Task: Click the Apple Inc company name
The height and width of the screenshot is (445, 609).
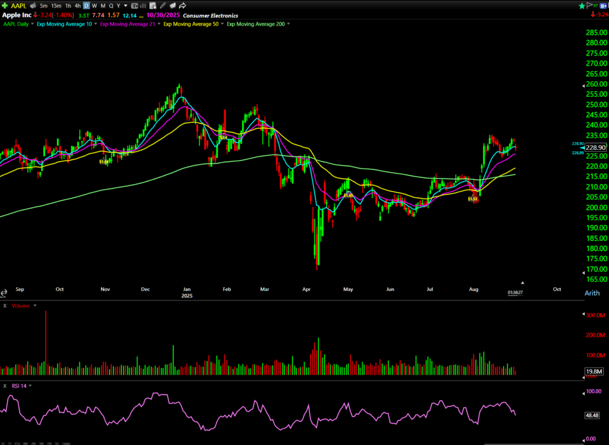Action: pyautogui.click(x=17, y=15)
